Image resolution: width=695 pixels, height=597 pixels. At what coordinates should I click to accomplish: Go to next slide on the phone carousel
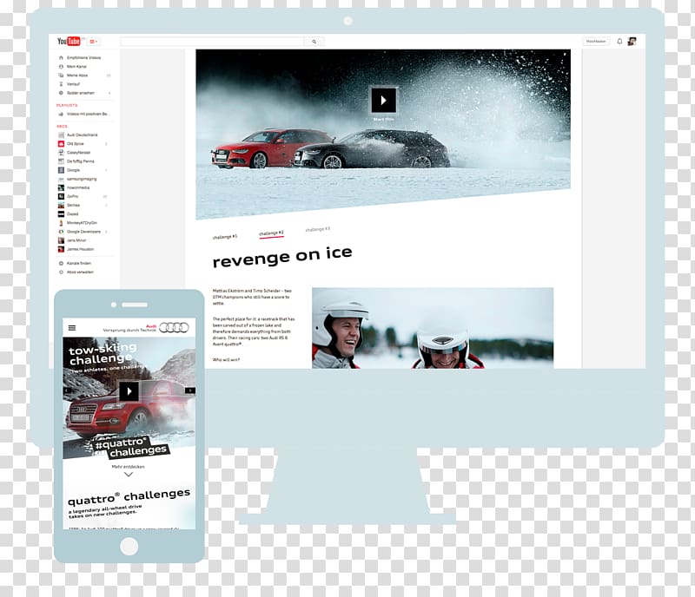click(190, 390)
